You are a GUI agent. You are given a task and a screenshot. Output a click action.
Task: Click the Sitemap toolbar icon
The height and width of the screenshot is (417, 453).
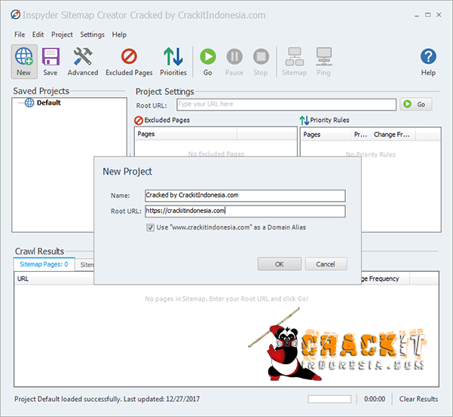click(x=295, y=62)
